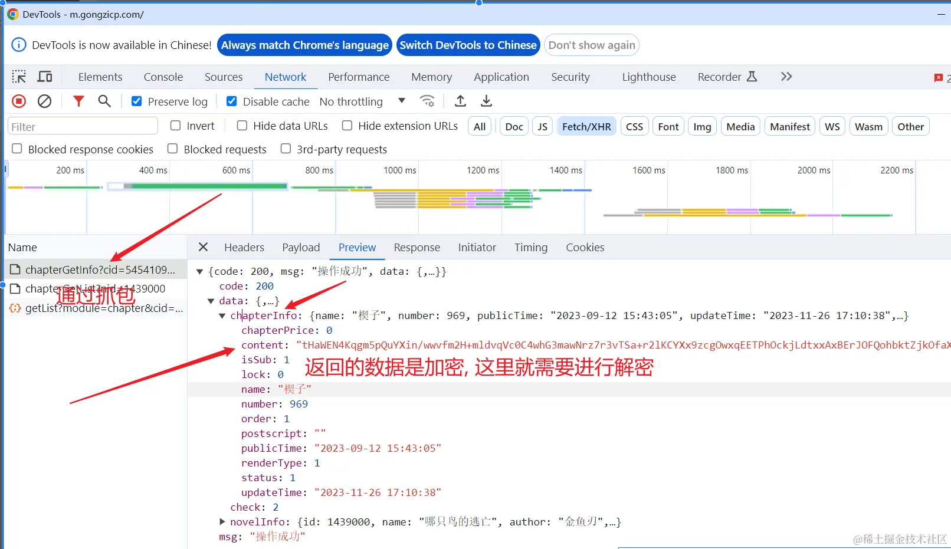Enable Hide data URLs checkbox
This screenshot has height=549, width=951.
tap(242, 126)
